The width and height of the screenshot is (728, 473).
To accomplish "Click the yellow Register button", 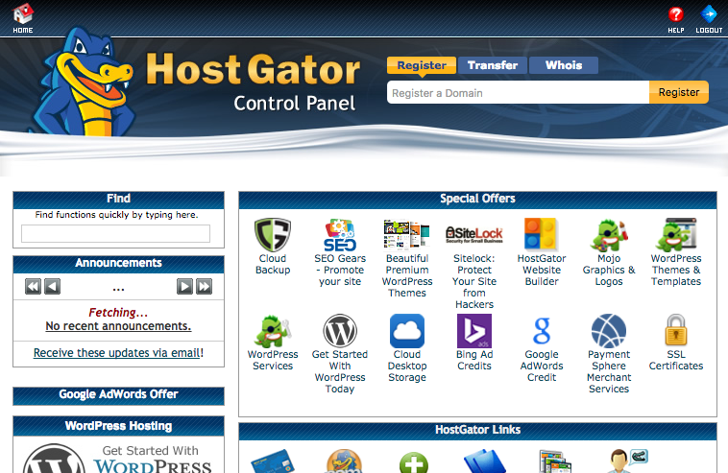I will (x=679, y=92).
